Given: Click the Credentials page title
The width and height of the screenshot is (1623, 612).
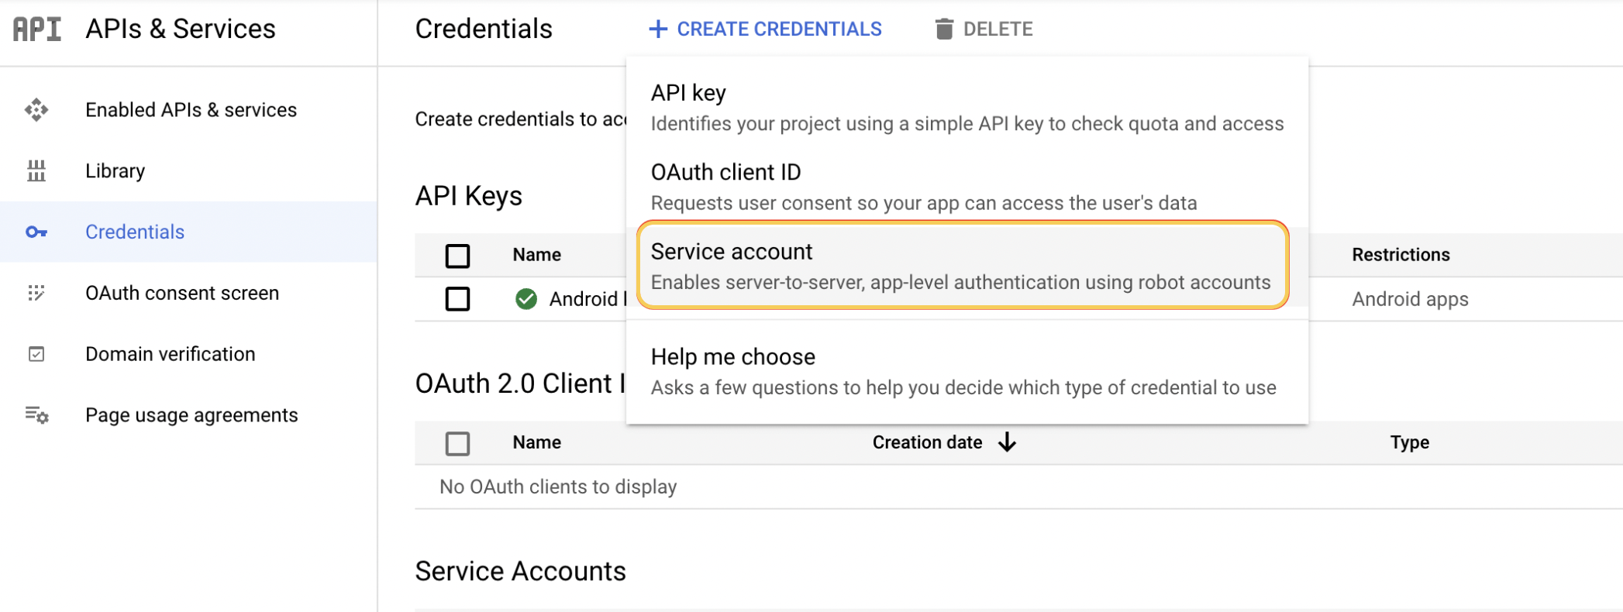Looking at the screenshot, I should (x=484, y=29).
